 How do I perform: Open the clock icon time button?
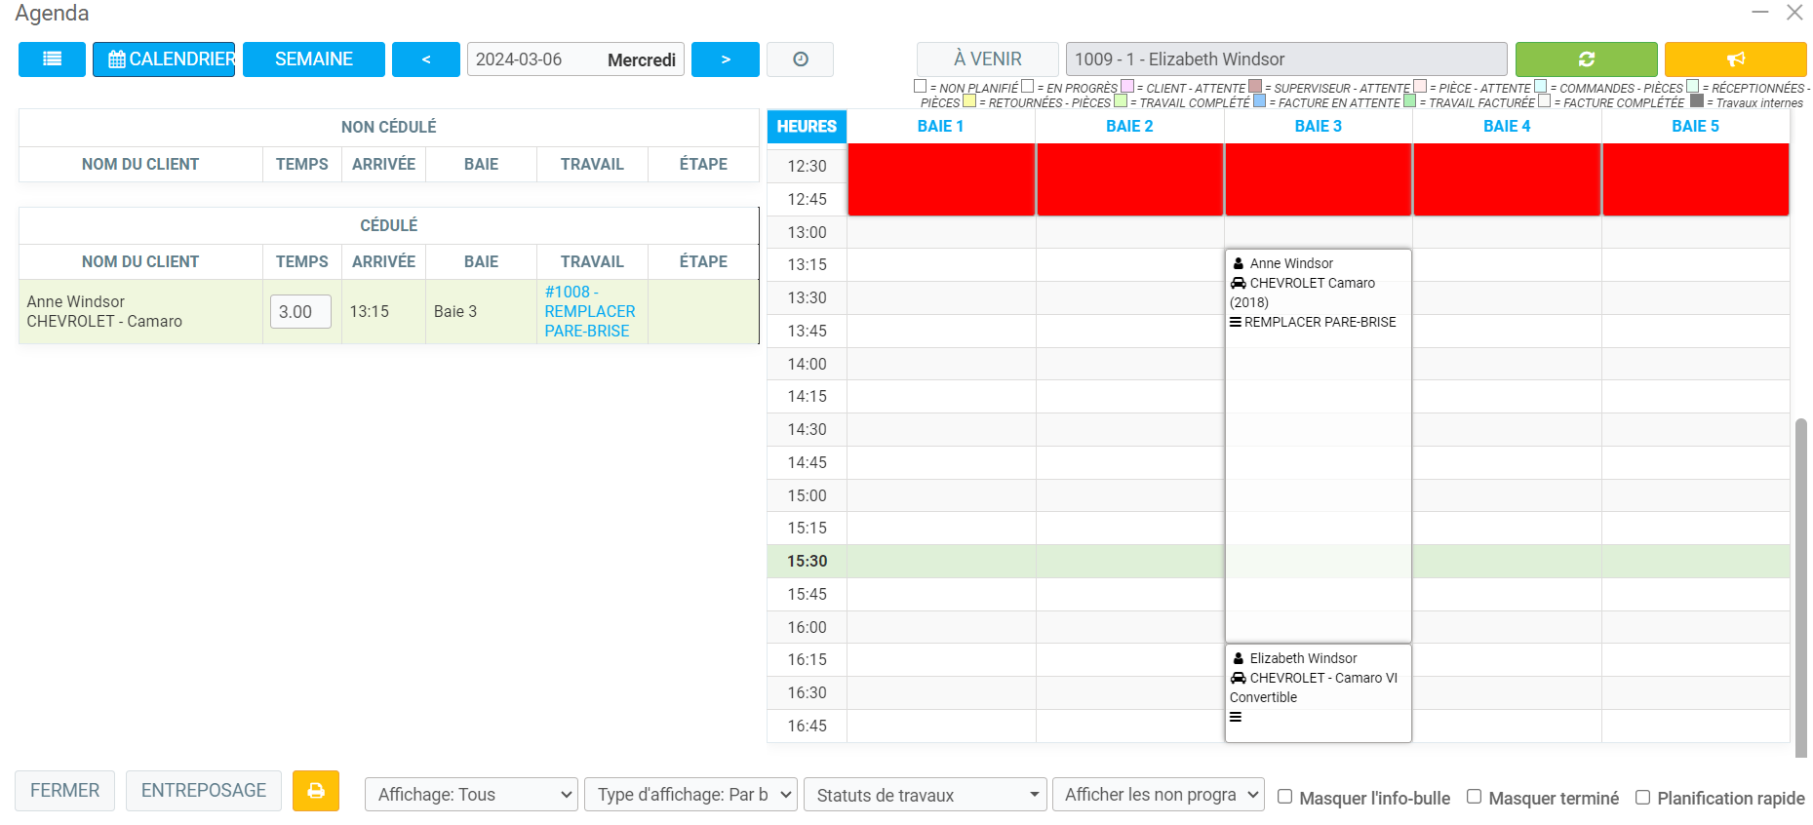coord(800,59)
